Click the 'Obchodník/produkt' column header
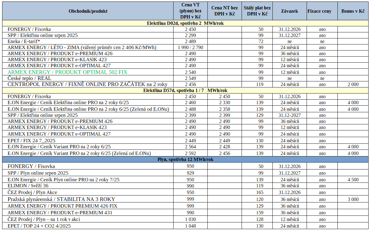Image resolution: width=371 pixels, height=230 pixels. click(88, 11)
